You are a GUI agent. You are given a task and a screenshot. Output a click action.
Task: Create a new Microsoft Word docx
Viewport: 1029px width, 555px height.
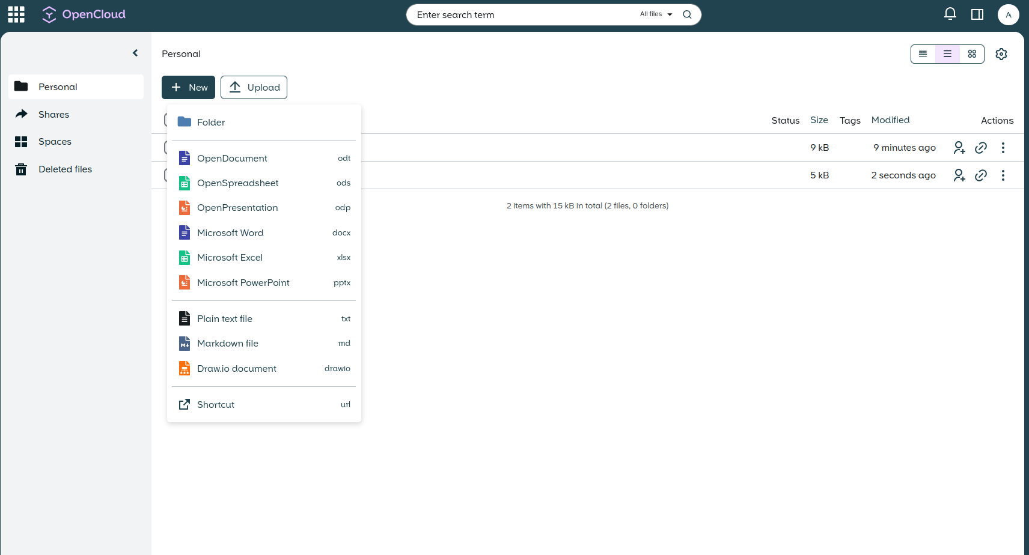click(264, 232)
